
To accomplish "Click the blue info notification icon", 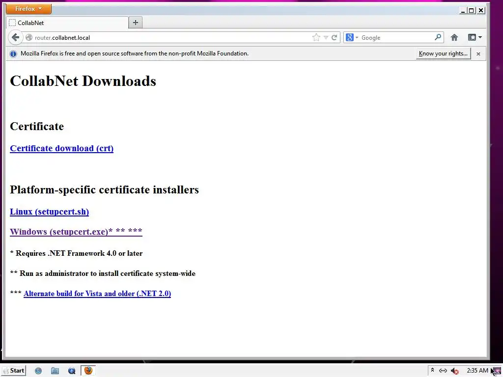I will tap(13, 54).
